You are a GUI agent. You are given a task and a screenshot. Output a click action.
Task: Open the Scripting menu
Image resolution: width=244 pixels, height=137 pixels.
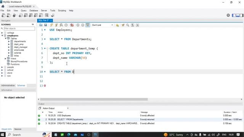[x=62, y=11]
